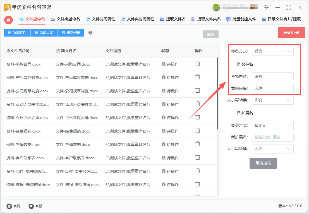The image size is (309, 214).
Task: Open the filename 大小写转换 dropdown
Action: point(272,100)
